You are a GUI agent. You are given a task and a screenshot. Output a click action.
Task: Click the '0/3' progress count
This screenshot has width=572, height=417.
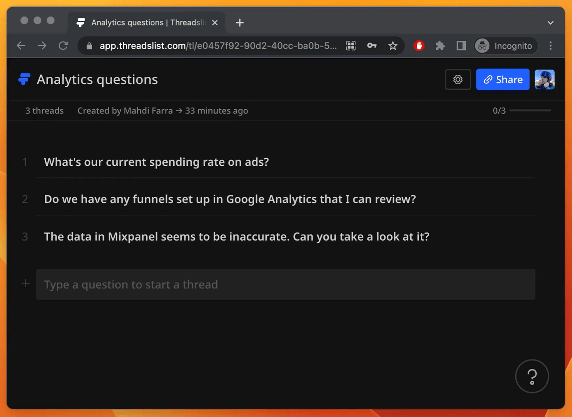499,111
